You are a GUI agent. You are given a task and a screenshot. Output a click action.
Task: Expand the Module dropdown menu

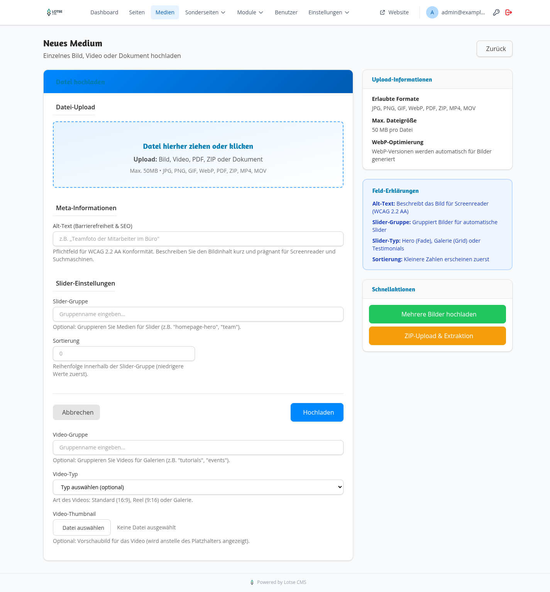(x=250, y=12)
